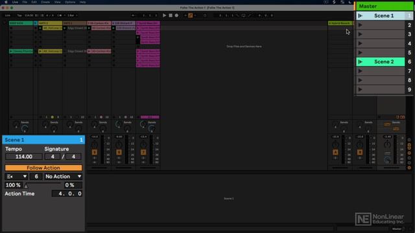Open the Live menu
The height and width of the screenshot is (233, 415).
(15, 2)
